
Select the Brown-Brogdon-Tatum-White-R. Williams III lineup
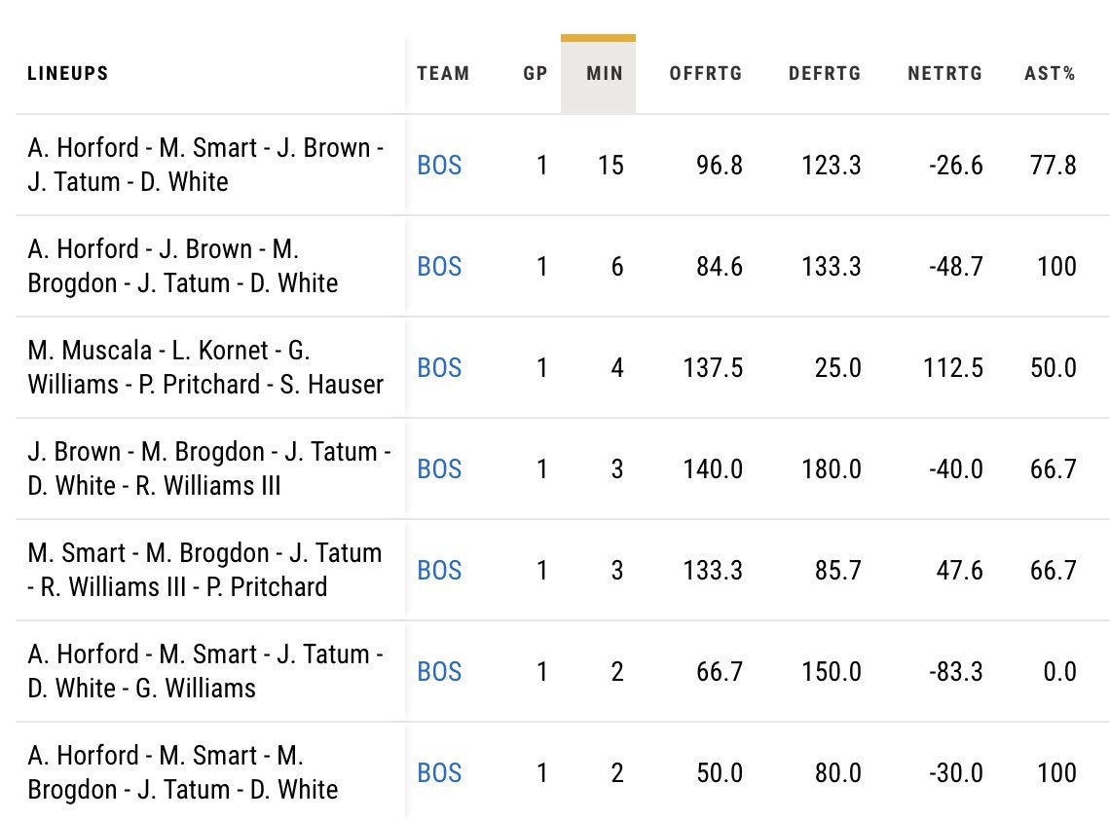pyautogui.click(x=205, y=468)
